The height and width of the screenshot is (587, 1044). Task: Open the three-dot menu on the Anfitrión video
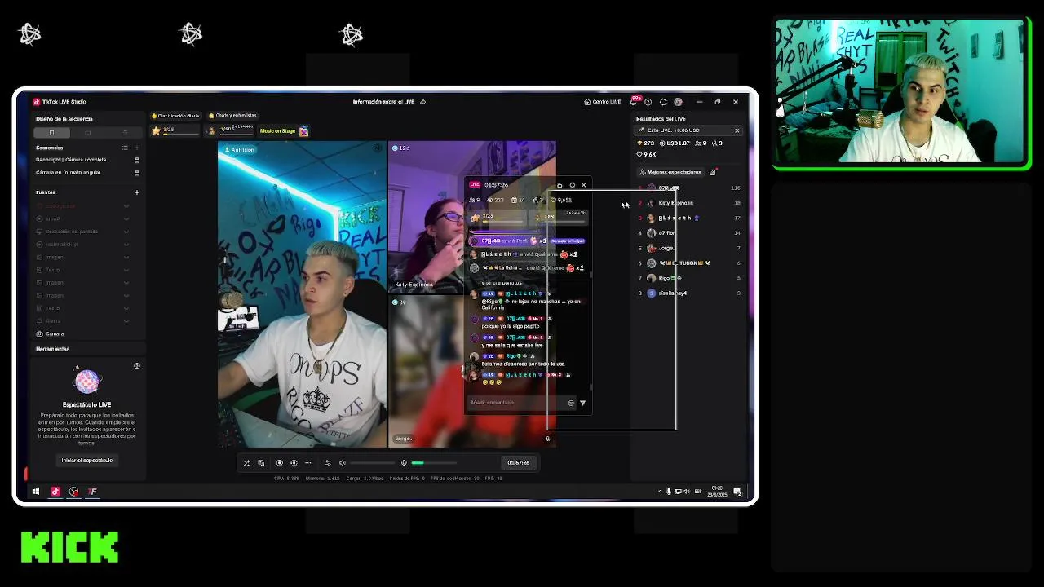click(377, 148)
